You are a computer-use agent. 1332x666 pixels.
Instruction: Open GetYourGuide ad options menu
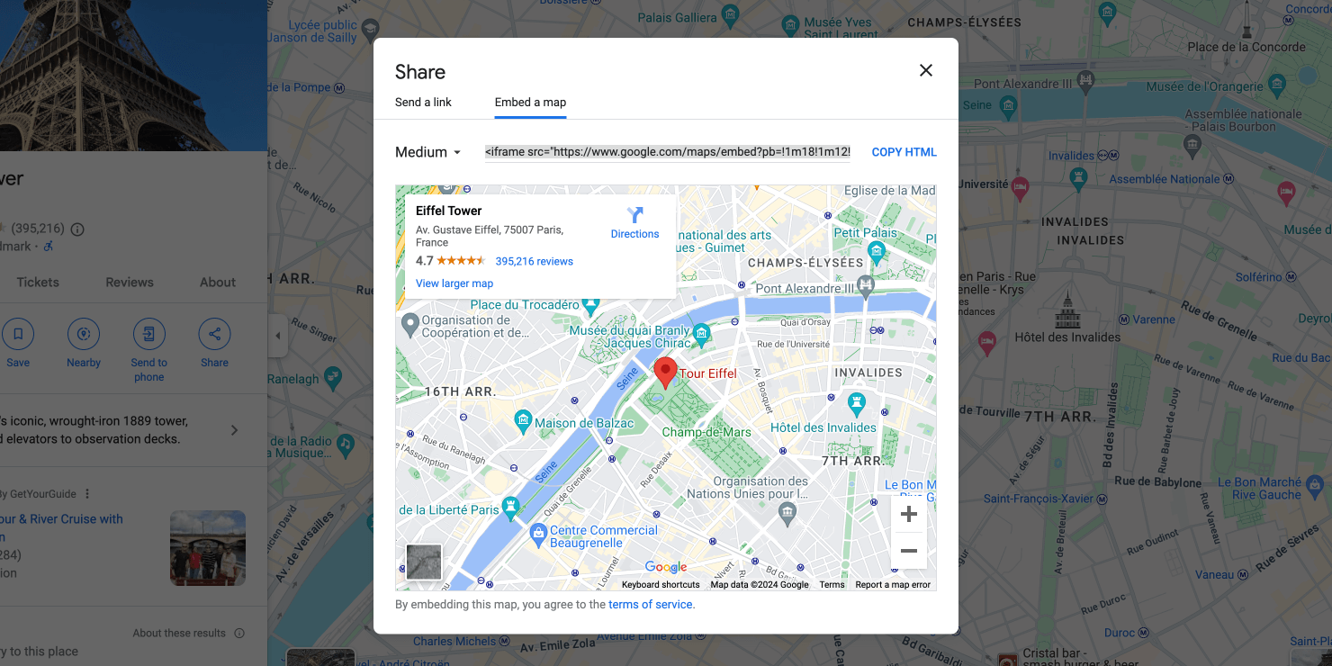pos(87,494)
